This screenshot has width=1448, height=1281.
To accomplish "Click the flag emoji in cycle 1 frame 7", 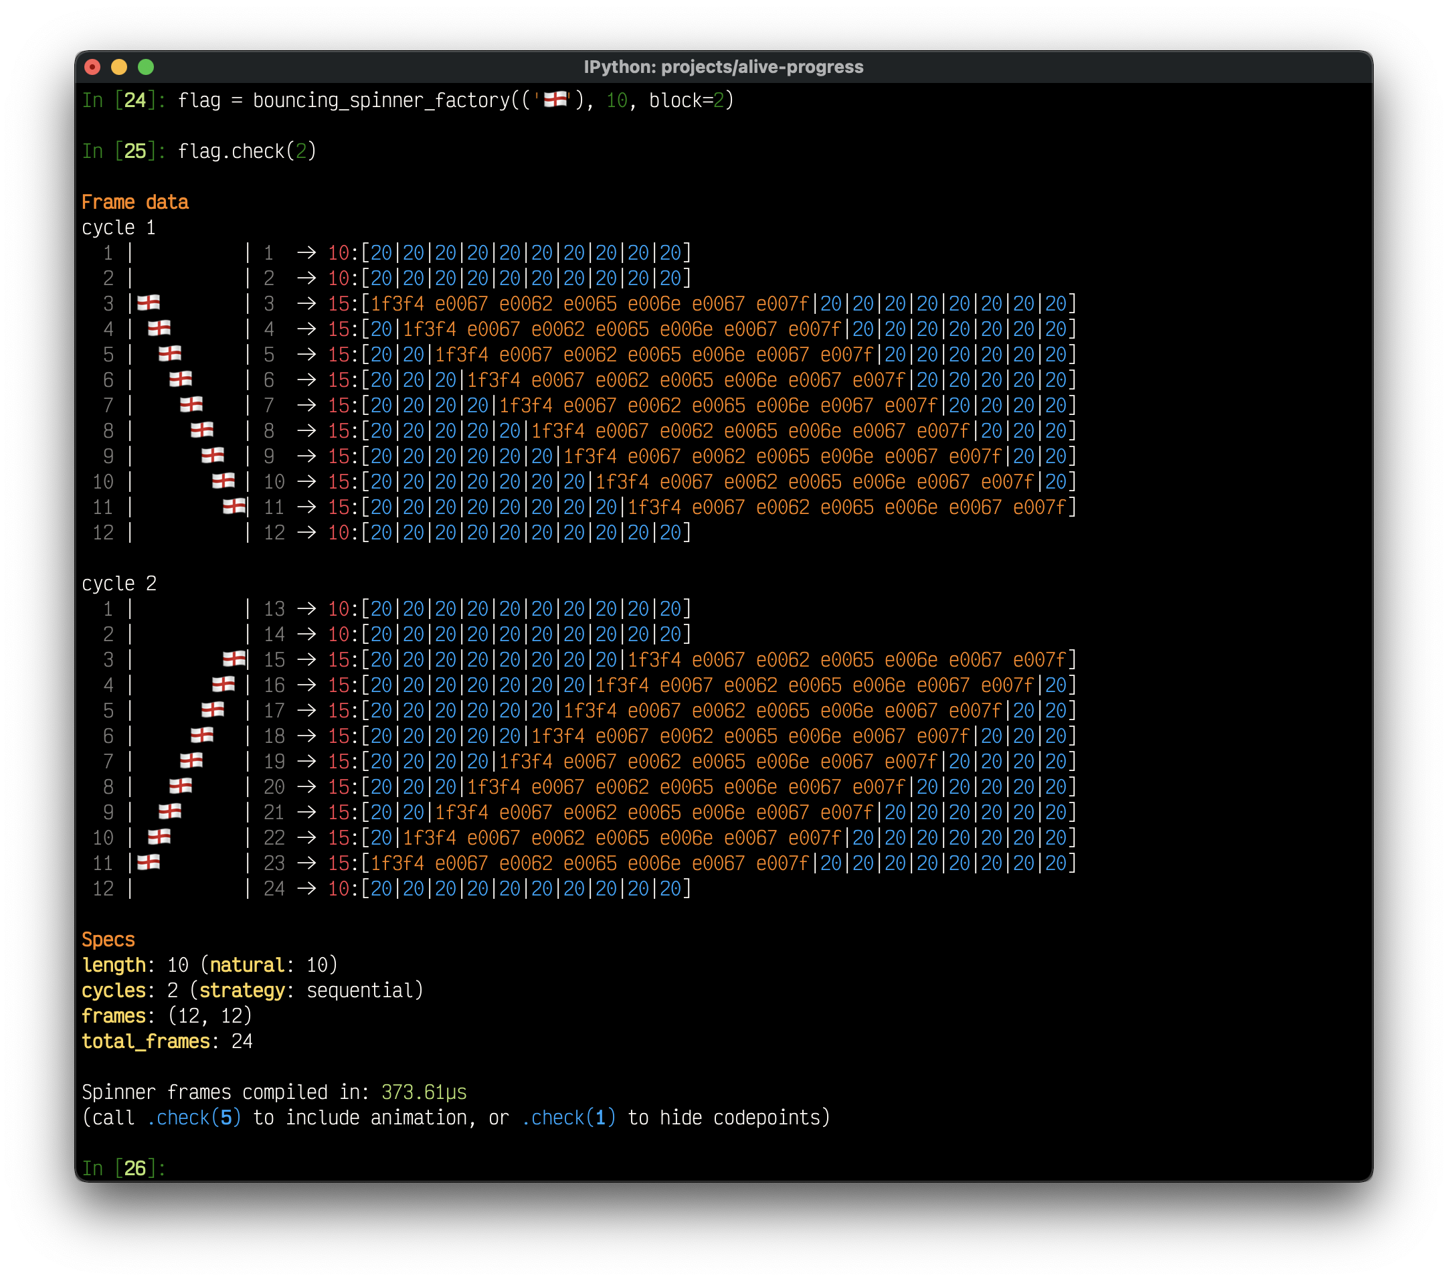I will [x=191, y=404].
